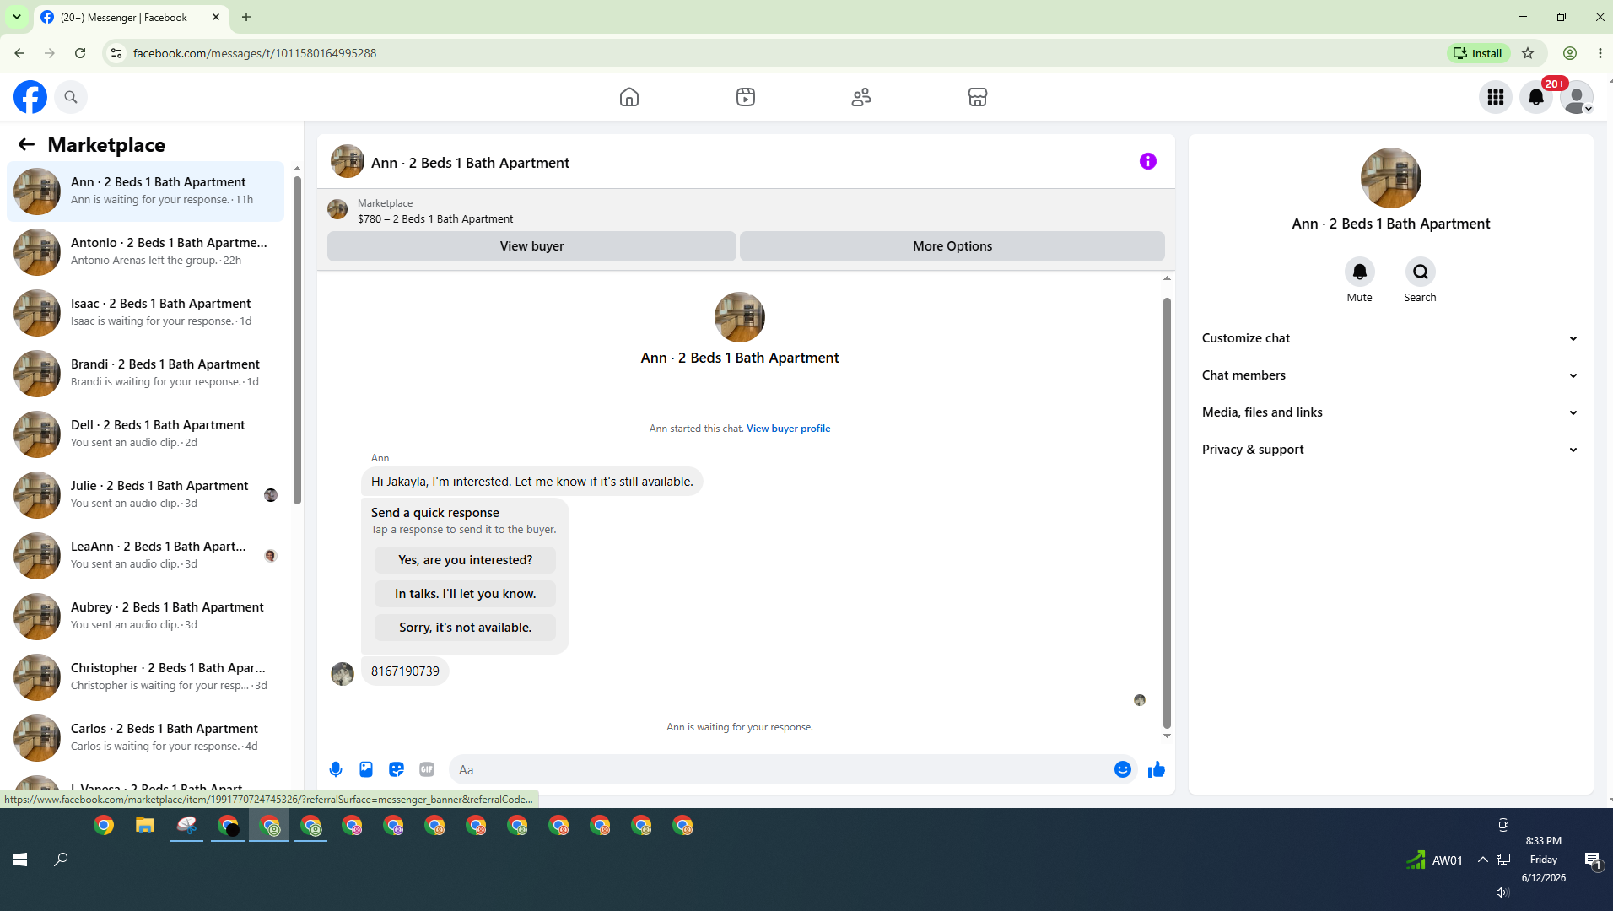Attach a photo using the image icon
This screenshot has width=1613, height=911.
click(366, 769)
